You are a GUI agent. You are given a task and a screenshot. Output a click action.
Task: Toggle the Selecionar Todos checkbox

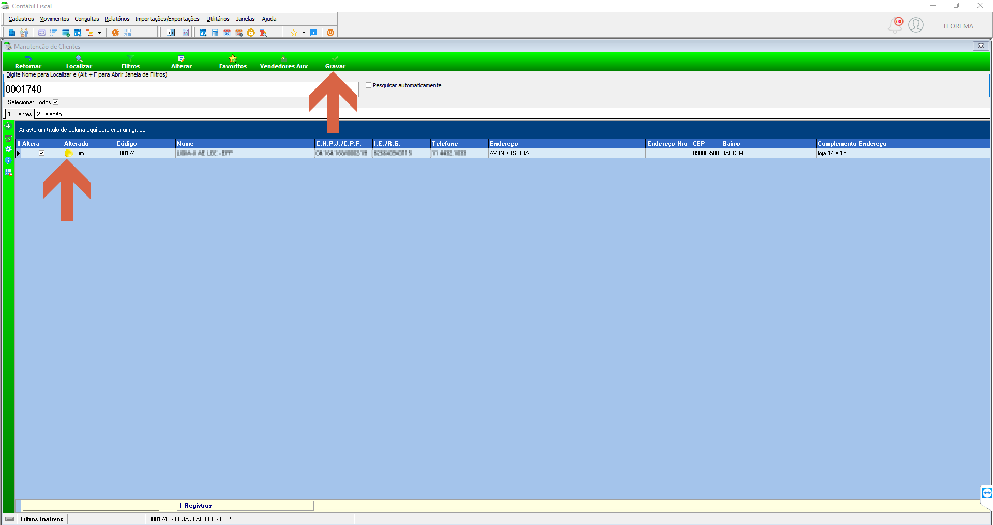(56, 102)
